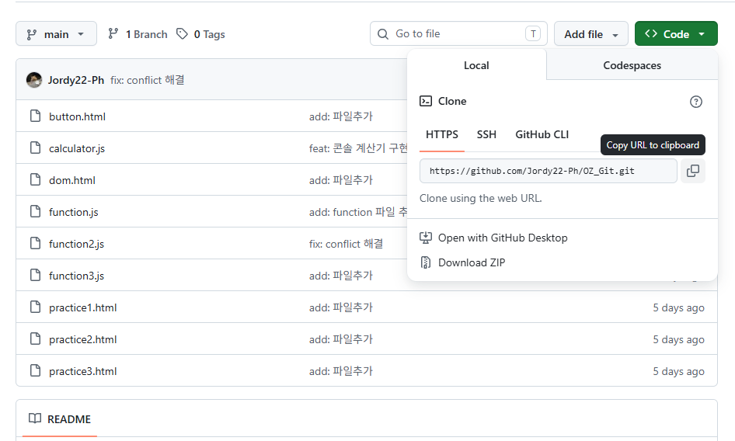The image size is (735, 441).
Task: Click Download ZIP option
Action: click(x=472, y=262)
